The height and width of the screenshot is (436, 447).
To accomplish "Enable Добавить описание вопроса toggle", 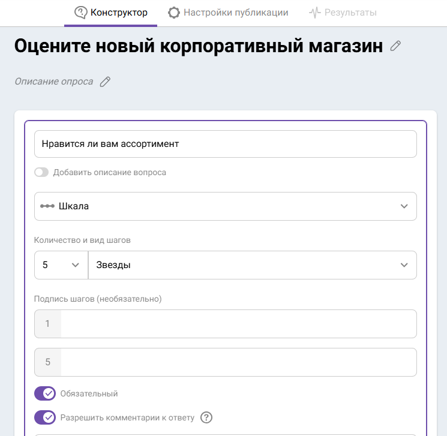I will tap(41, 172).
